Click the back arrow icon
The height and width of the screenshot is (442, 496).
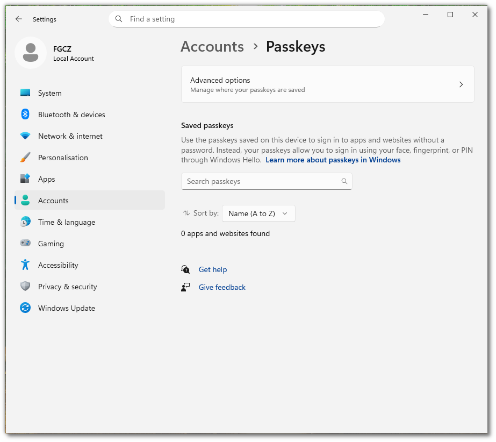coord(19,19)
